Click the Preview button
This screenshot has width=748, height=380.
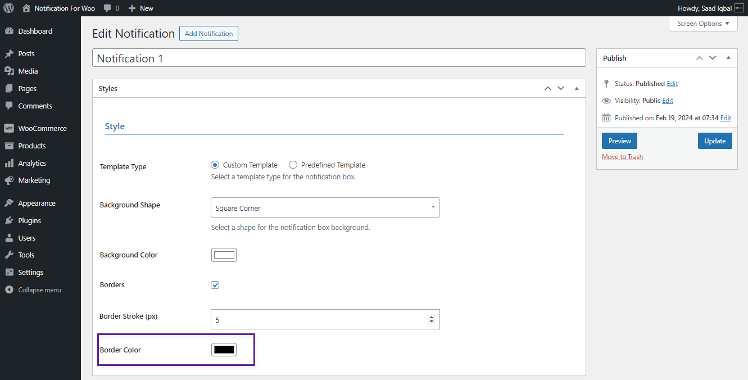point(619,141)
